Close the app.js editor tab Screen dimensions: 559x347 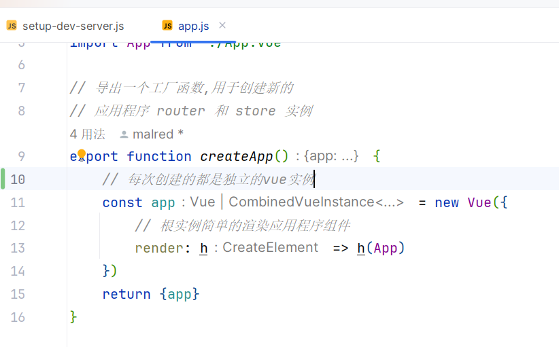point(222,26)
